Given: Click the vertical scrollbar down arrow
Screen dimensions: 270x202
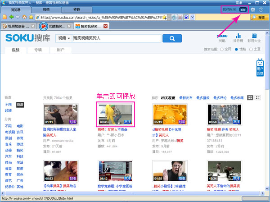Looking at the screenshot, I should [267, 188].
